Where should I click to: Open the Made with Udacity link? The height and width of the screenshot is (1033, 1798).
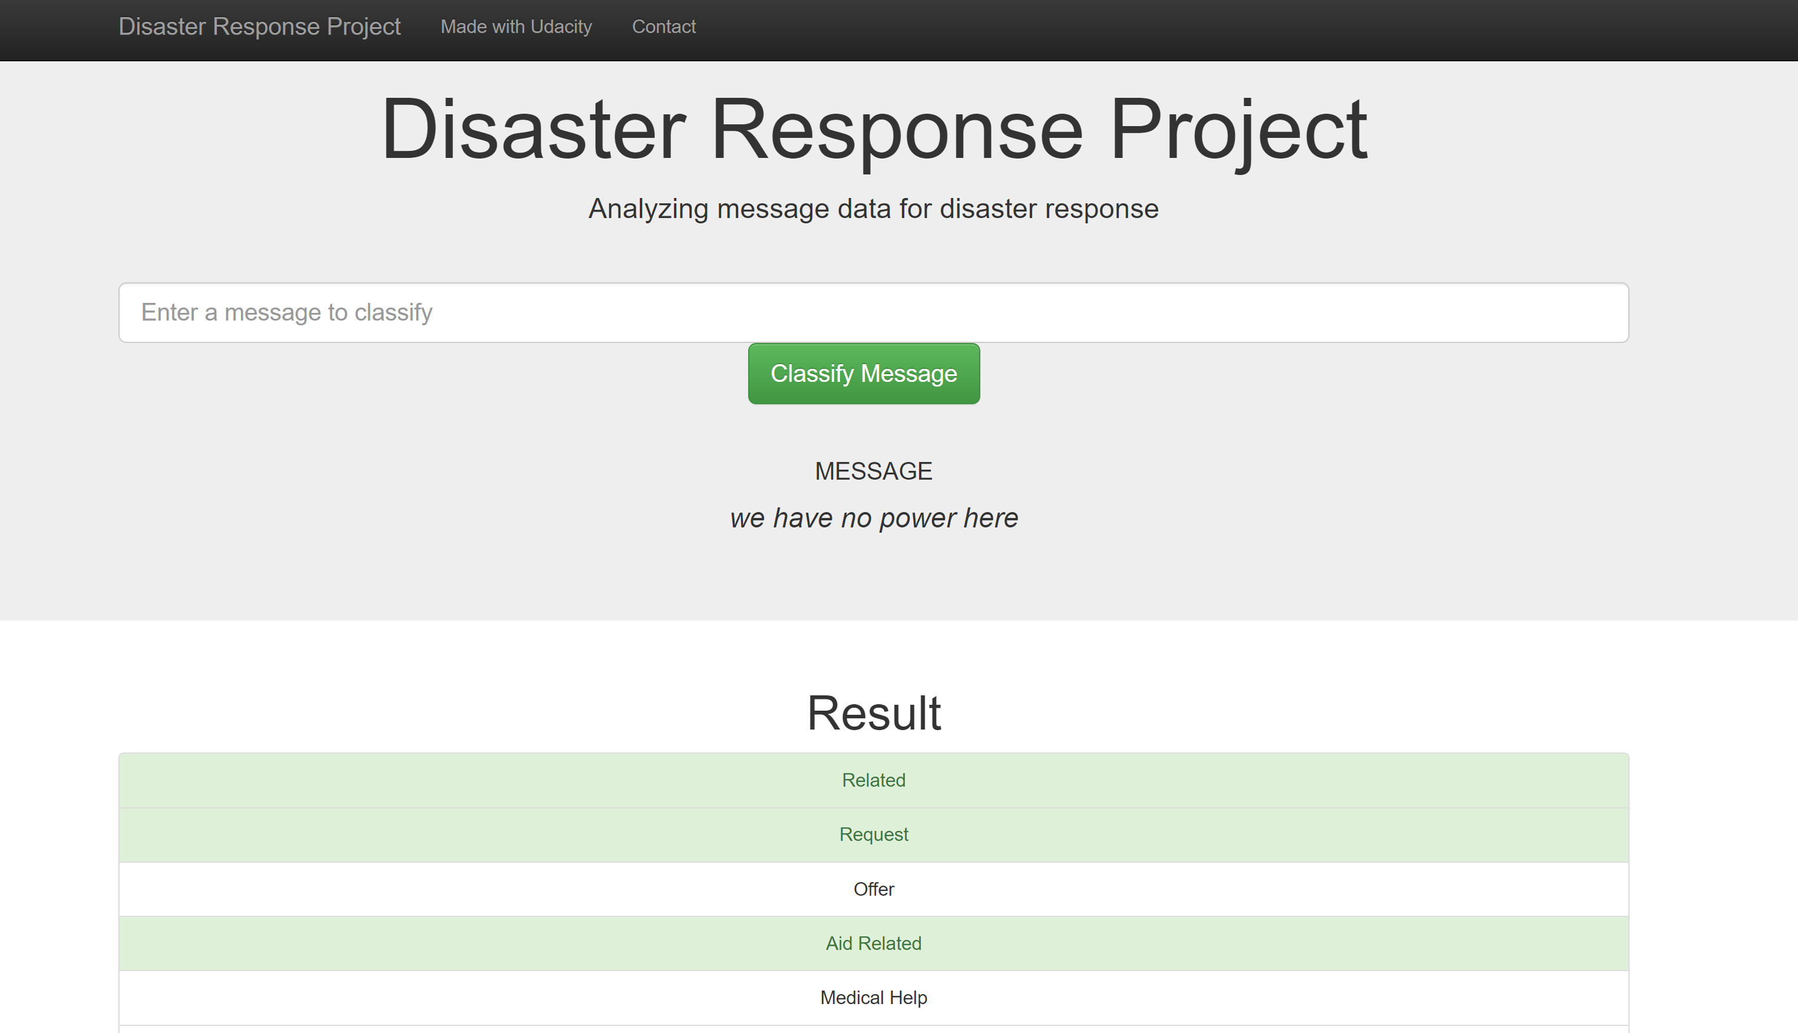tap(515, 27)
